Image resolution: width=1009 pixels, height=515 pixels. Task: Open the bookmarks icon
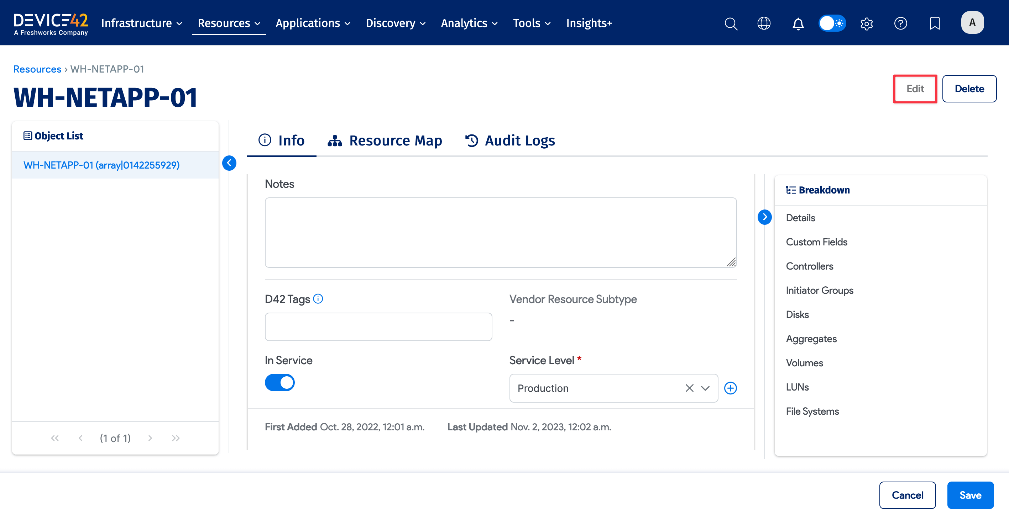click(x=935, y=23)
